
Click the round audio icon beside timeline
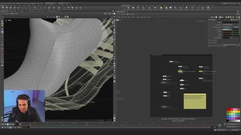tap(220, 125)
